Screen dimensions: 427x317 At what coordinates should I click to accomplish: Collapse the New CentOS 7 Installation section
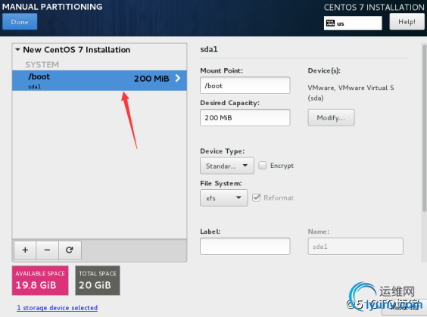17,49
